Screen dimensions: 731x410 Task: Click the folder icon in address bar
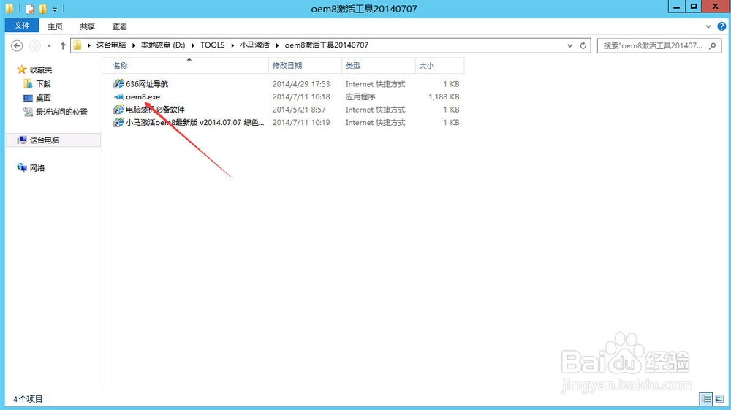tap(77, 45)
